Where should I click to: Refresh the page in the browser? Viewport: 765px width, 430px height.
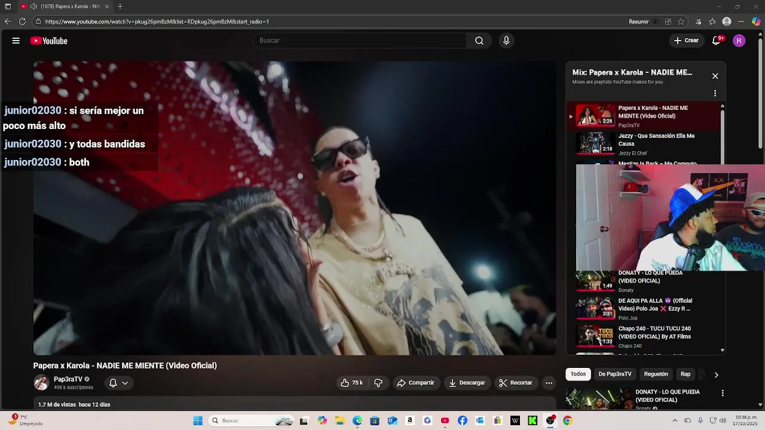click(22, 21)
